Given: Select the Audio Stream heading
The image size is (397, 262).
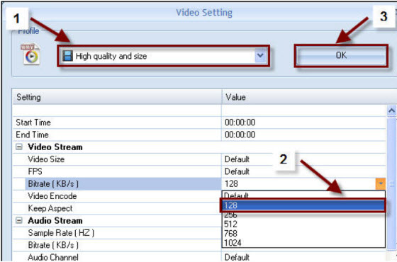Looking at the screenshot, I should coord(55,220).
